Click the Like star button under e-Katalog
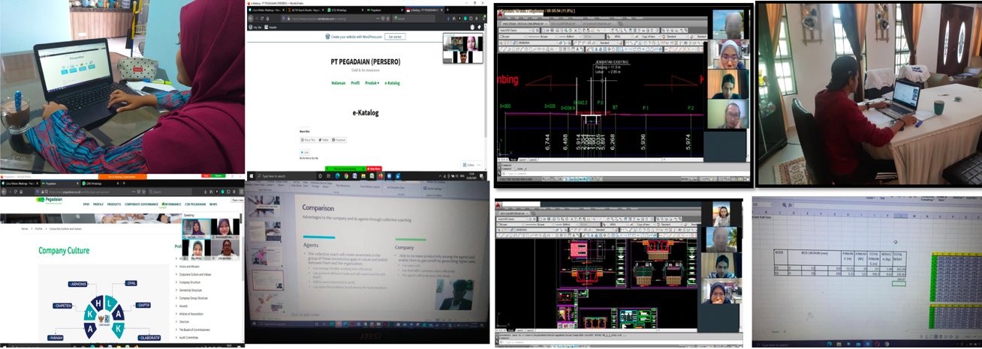Image resolution: width=982 pixels, height=349 pixels. (x=305, y=152)
